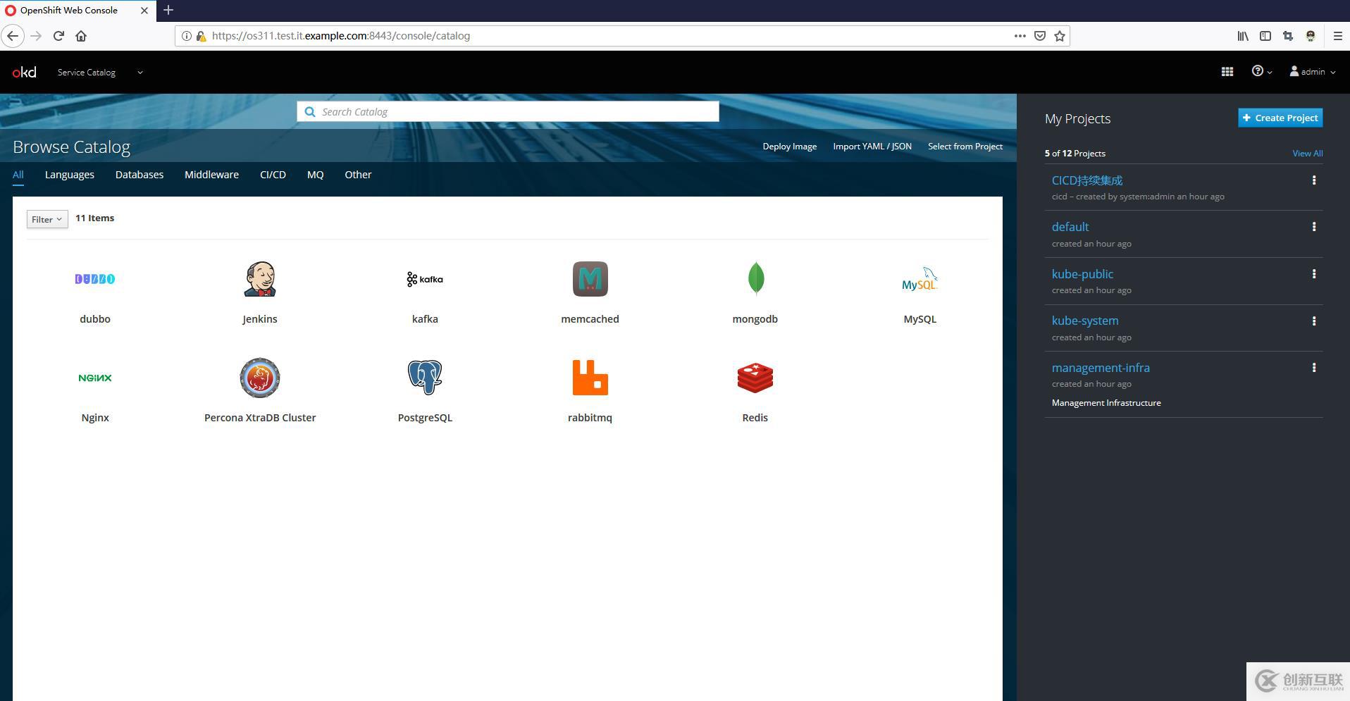
Task: Close the OpenShift Web Console tab
Action: pyautogui.click(x=144, y=11)
